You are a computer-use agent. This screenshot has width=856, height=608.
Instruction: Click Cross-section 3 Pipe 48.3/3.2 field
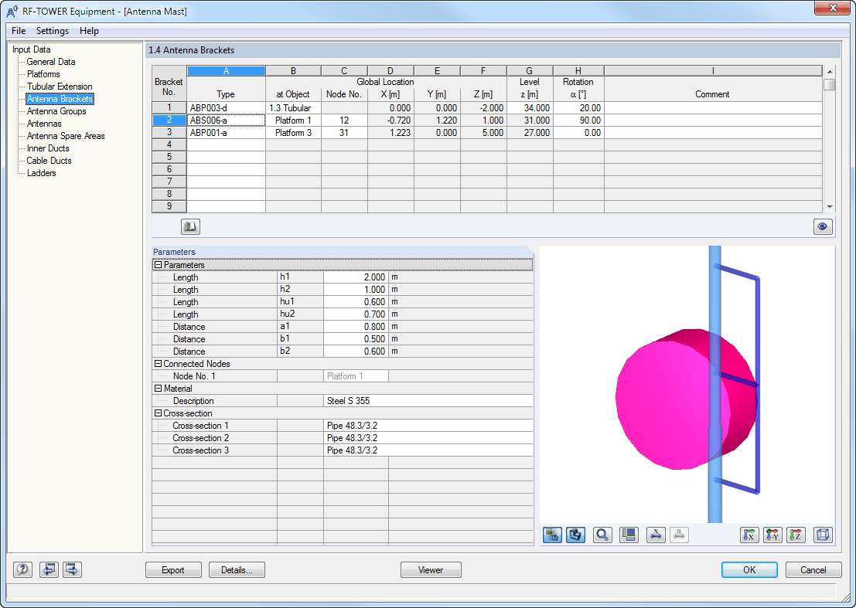(x=428, y=450)
